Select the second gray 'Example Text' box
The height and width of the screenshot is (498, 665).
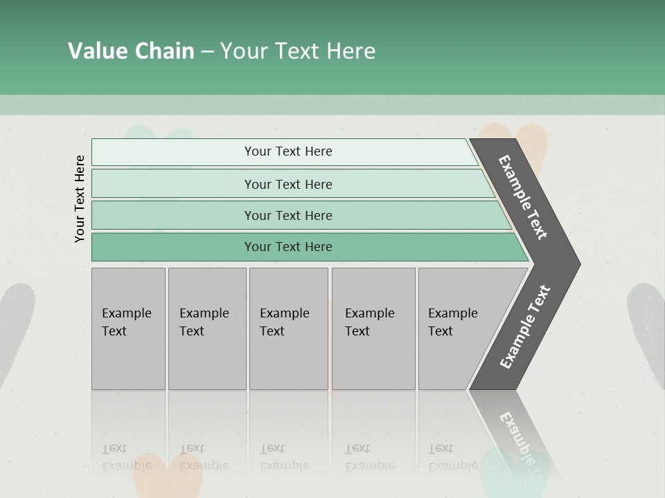click(x=207, y=329)
